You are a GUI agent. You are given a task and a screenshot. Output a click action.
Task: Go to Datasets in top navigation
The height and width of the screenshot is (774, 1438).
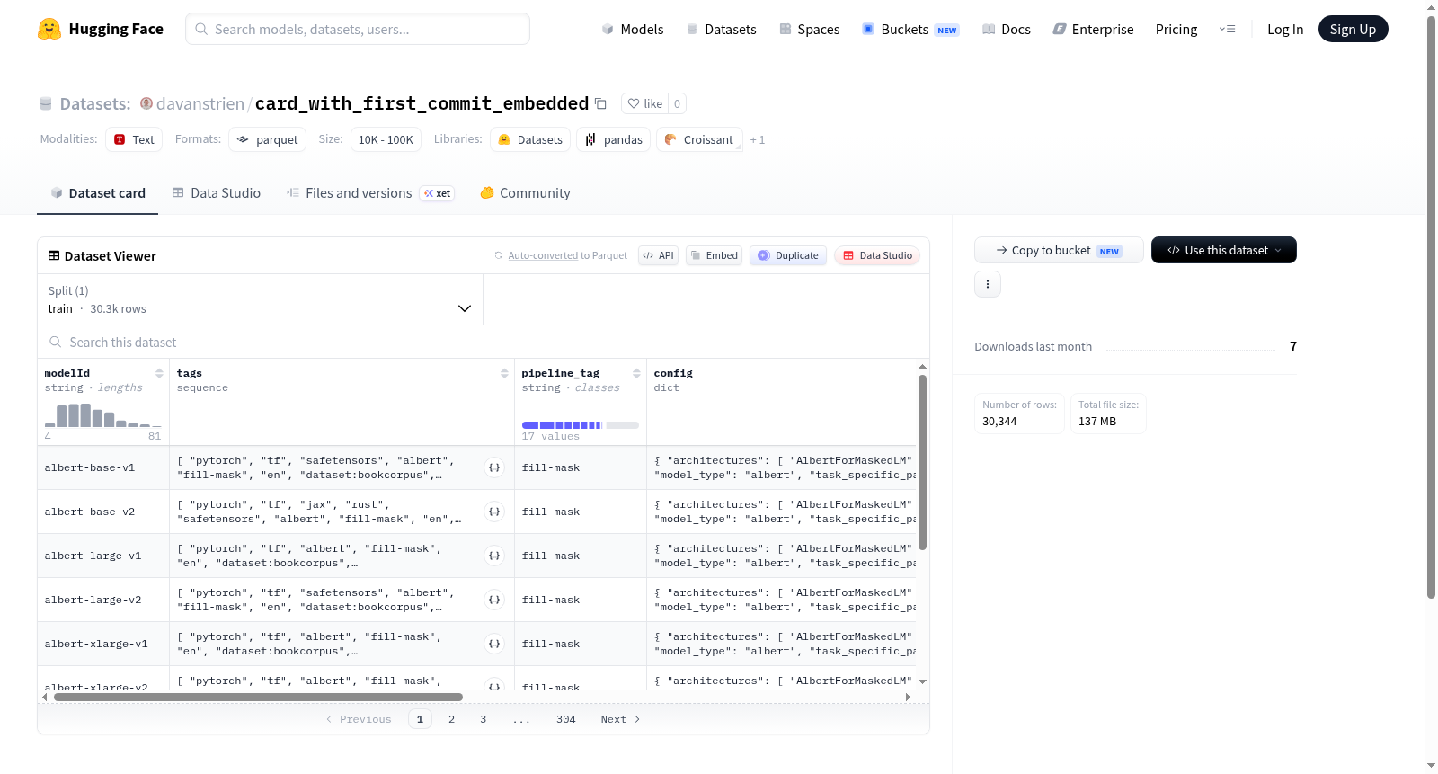click(x=721, y=29)
